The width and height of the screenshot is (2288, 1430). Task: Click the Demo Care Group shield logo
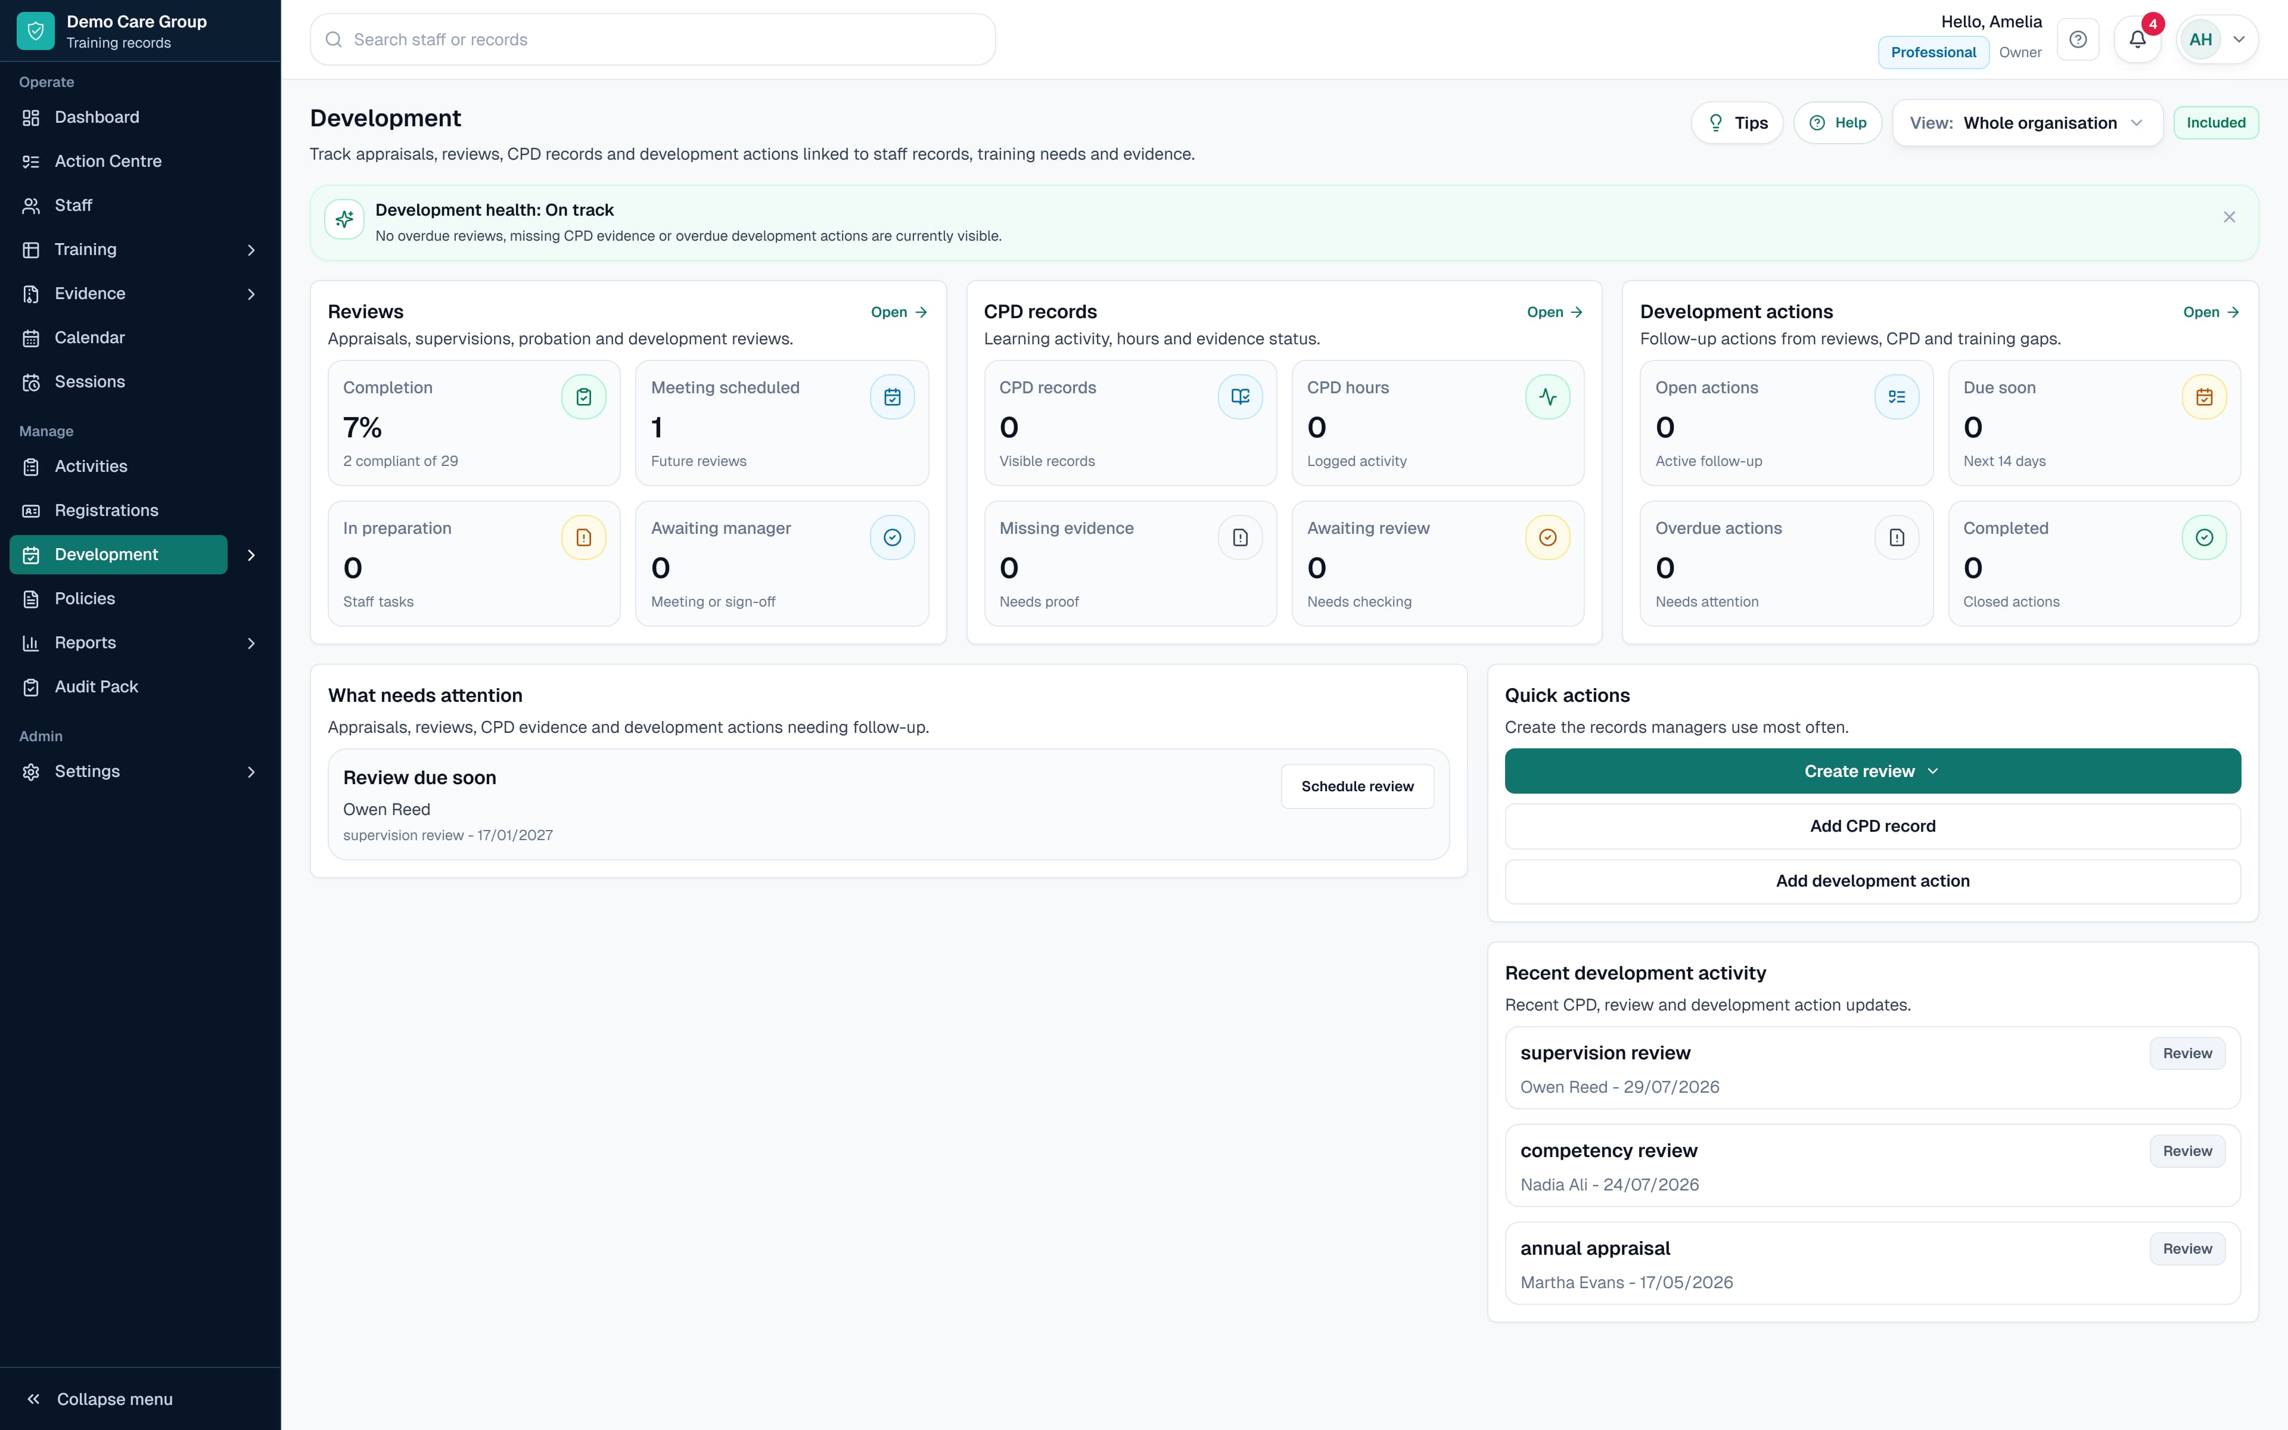click(35, 31)
